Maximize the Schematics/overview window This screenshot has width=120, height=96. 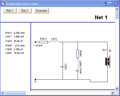point(110,4)
